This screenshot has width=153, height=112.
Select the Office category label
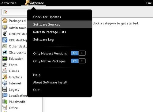(13, 108)
